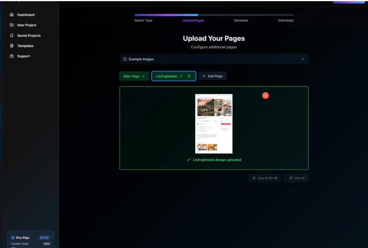
Task: Toggle the ACTIVE badge on Pro Plan
Action: (x=44, y=238)
